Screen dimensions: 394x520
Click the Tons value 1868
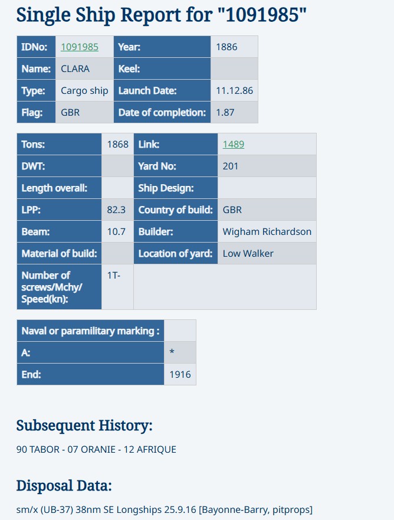(117, 144)
